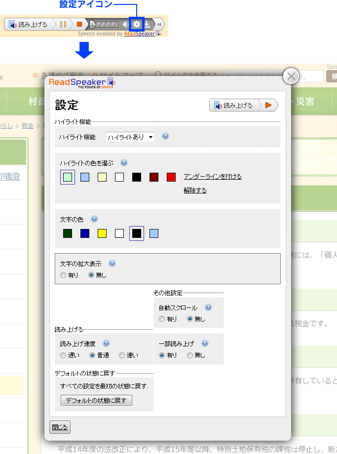
Task: Select 有り for 一部読み上げ
Action: (x=162, y=355)
